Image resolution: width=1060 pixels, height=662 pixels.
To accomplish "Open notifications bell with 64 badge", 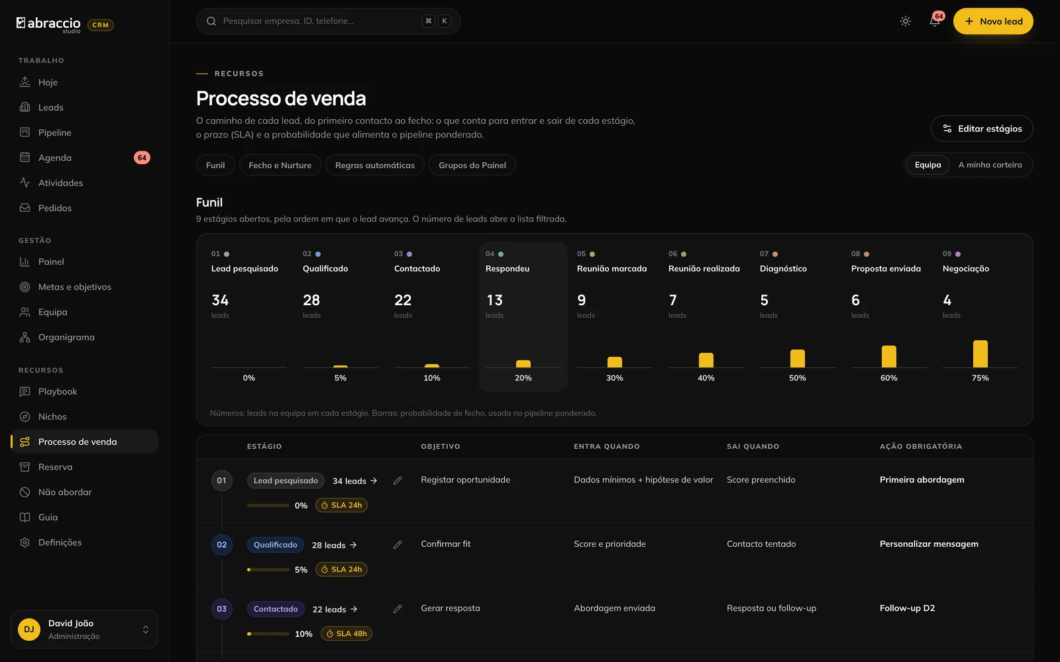I will pos(935,21).
